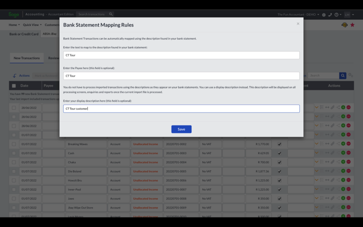Untick the reconciled checkbox for R 1,877.36 row
This screenshot has width=363, height=227.
pyautogui.click(x=279, y=171)
